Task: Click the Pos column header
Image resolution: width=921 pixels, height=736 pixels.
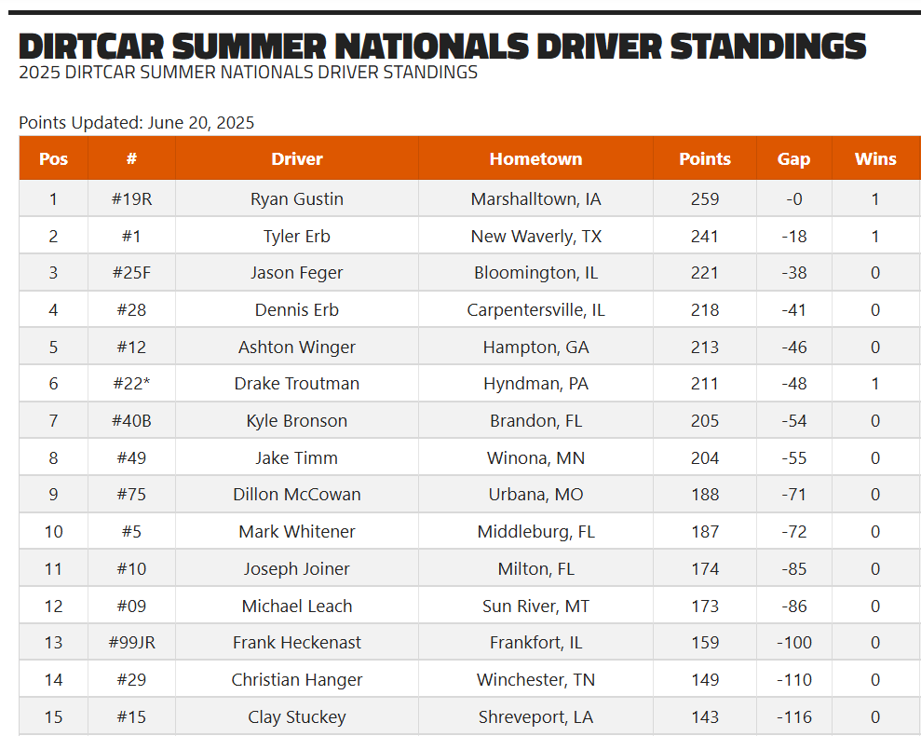Action: tap(53, 158)
